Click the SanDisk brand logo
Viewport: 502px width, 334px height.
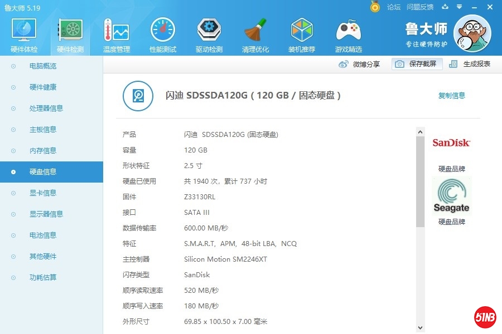click(451, 143)
